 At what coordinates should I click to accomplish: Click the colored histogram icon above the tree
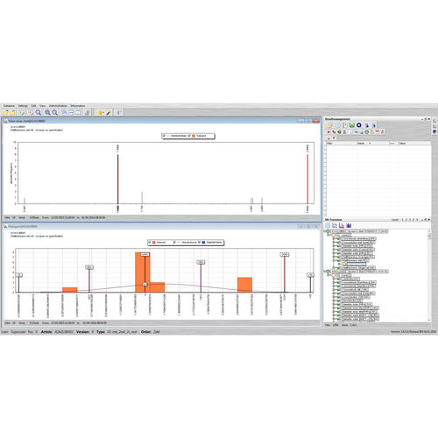tap(349, 225)
